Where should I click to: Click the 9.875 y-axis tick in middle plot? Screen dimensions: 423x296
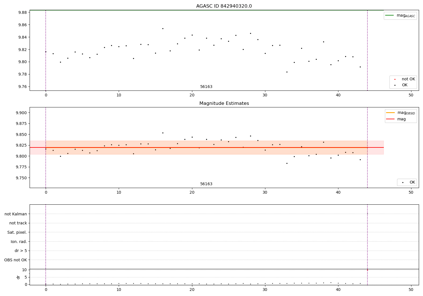coord(21,124)
